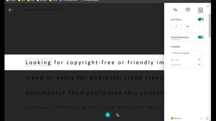Open the Grammar Options tab
216x121 pixels.
188,10
